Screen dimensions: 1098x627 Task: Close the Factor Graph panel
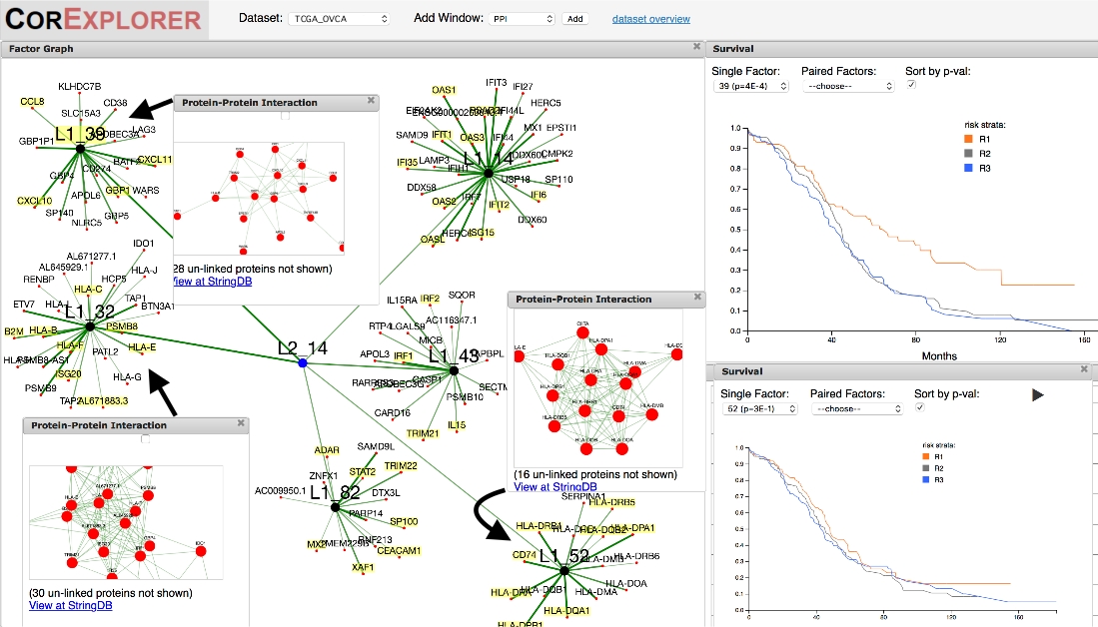[696, 46]
